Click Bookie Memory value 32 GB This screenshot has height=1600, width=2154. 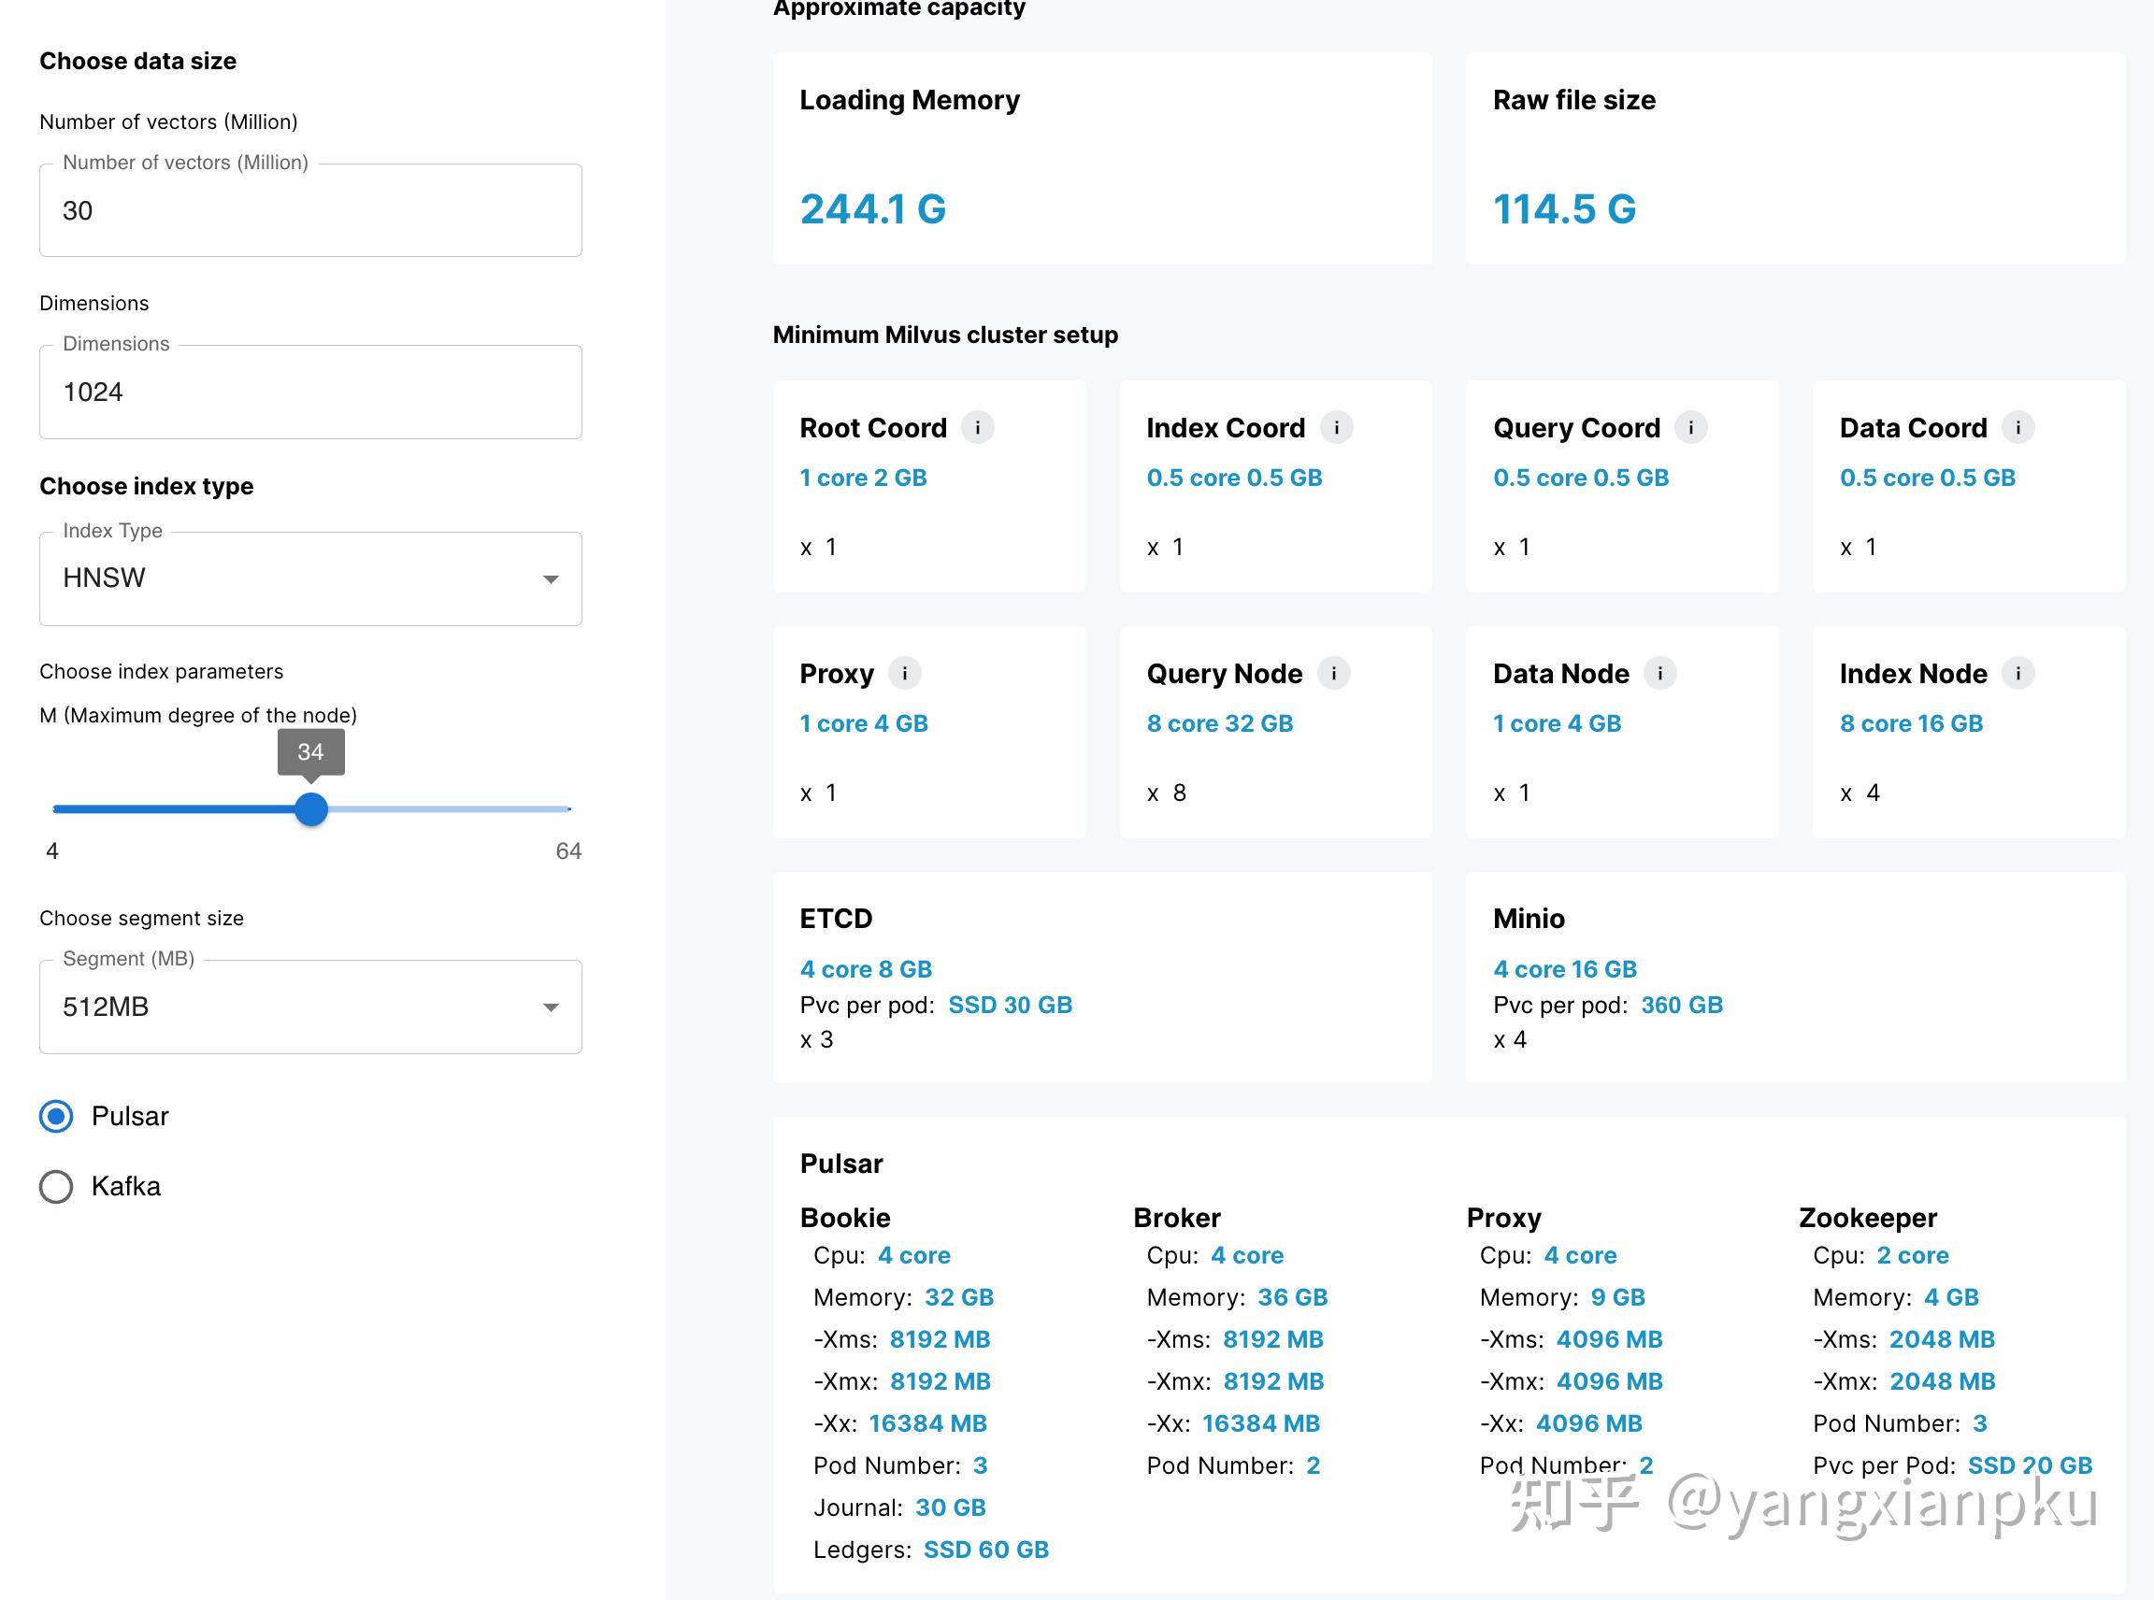point(959,1298)
